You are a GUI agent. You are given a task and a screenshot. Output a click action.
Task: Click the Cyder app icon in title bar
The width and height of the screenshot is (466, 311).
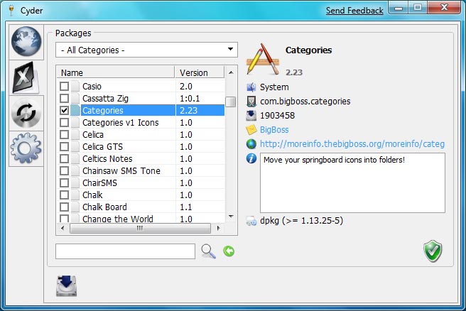coord(11,11)
